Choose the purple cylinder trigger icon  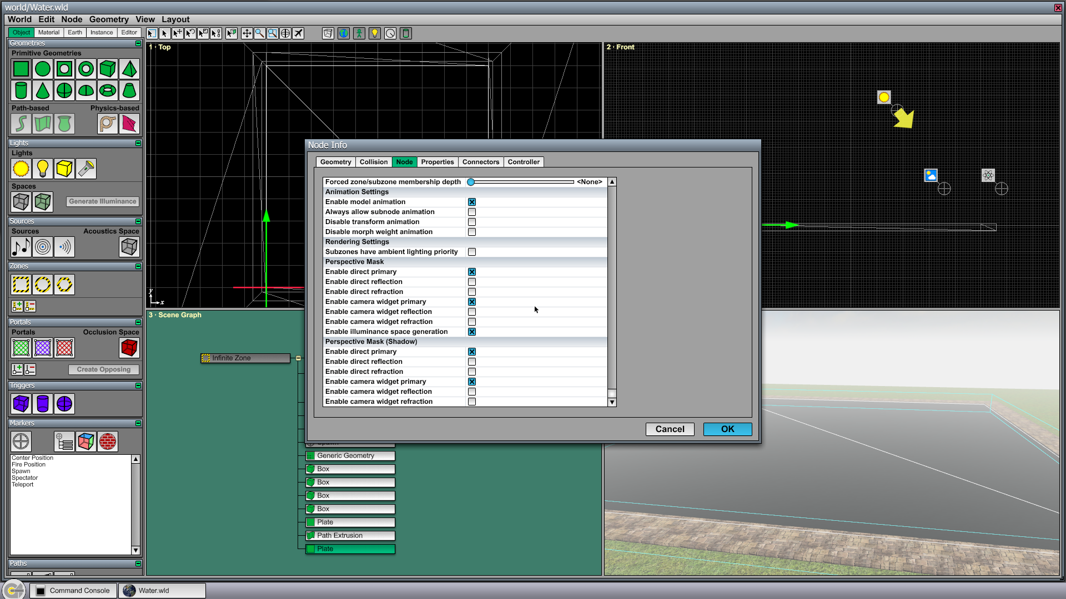coord(43,404)
